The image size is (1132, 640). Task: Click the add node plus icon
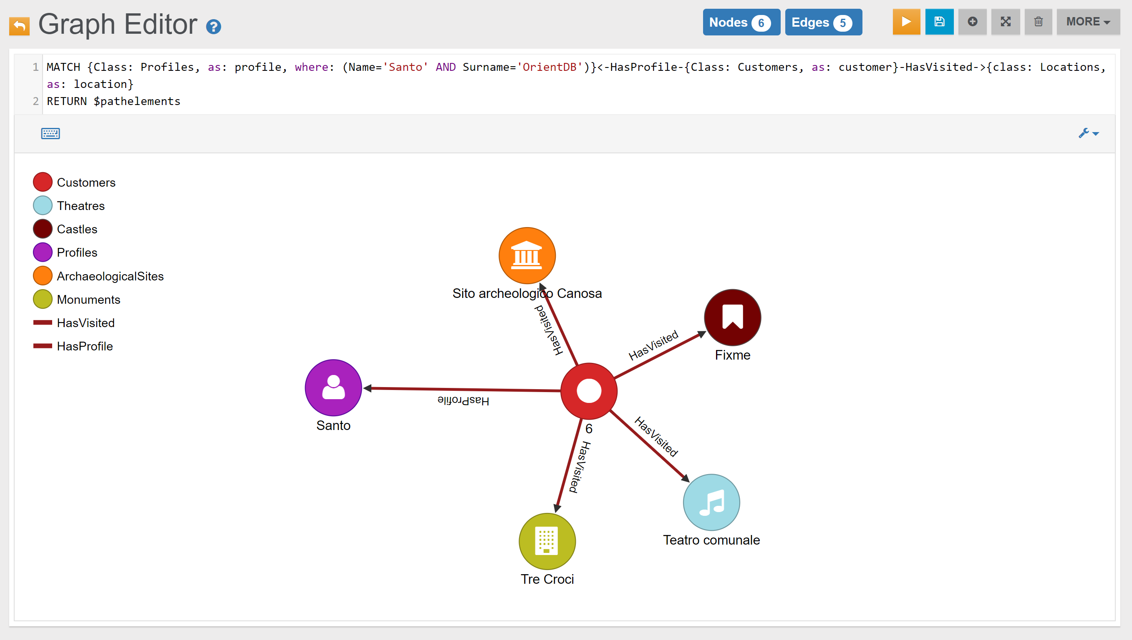click(x=972, y=22)
